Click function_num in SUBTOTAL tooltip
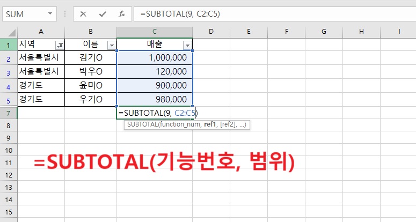The height and width of the screenshot is (222, 416). [180, 124]
